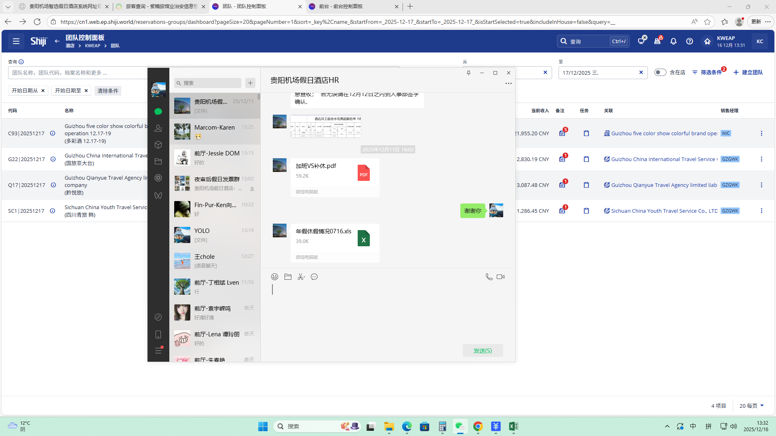
Task: Remove the 开始日期至 filter chip
Action: tap(86, 90)
